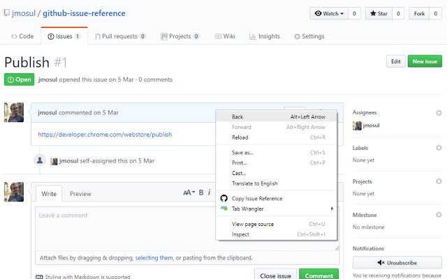Choose Cast... in the context menu
The height and width of the screenshot is (279, 447).
[277, 173]
